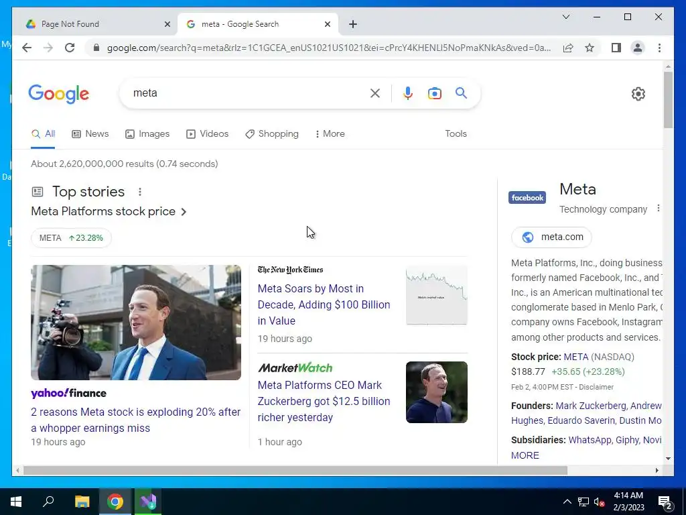The image size is (686, 515).
Task: Expand Meta Platforms stock price chevron
Action: pyautogui.click(x=184, y=211)
